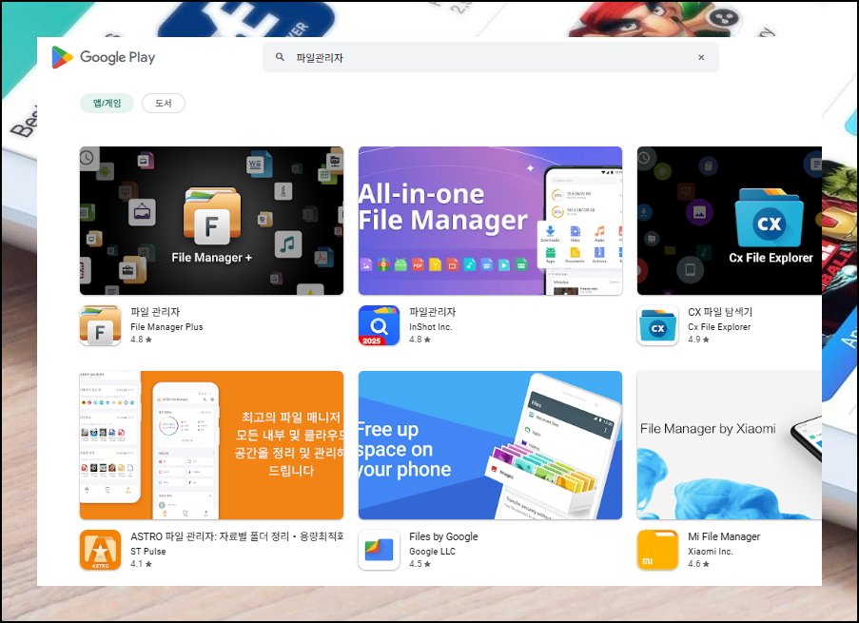Click the Cx File Explorer developer name
Image resolution: width=859 pixels, height=623 pixels.
(x=719, y=326)
